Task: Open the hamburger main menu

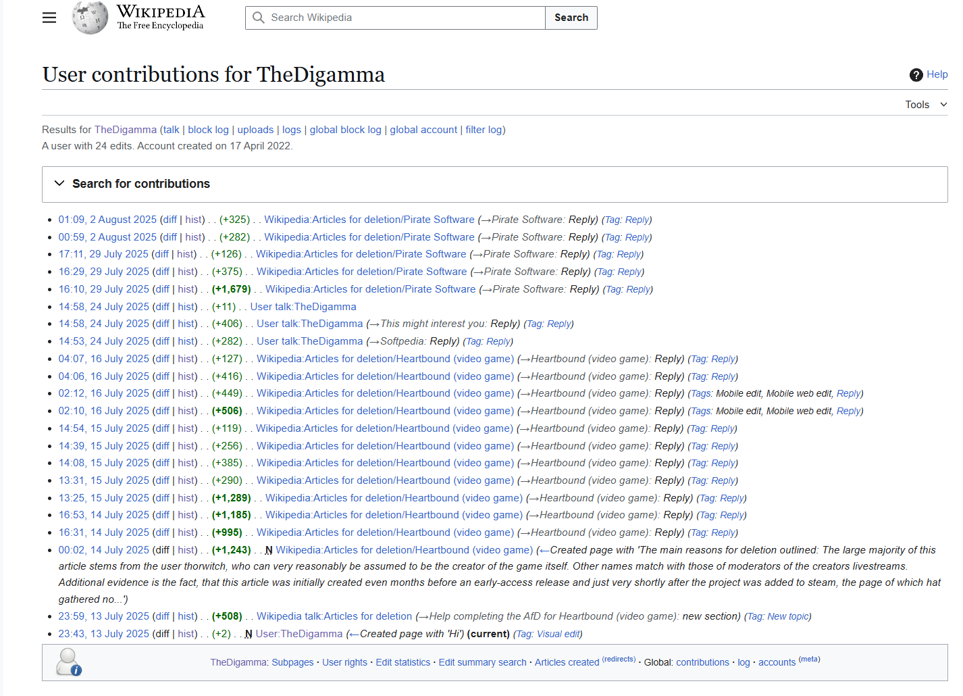Action: pos(49,18)
